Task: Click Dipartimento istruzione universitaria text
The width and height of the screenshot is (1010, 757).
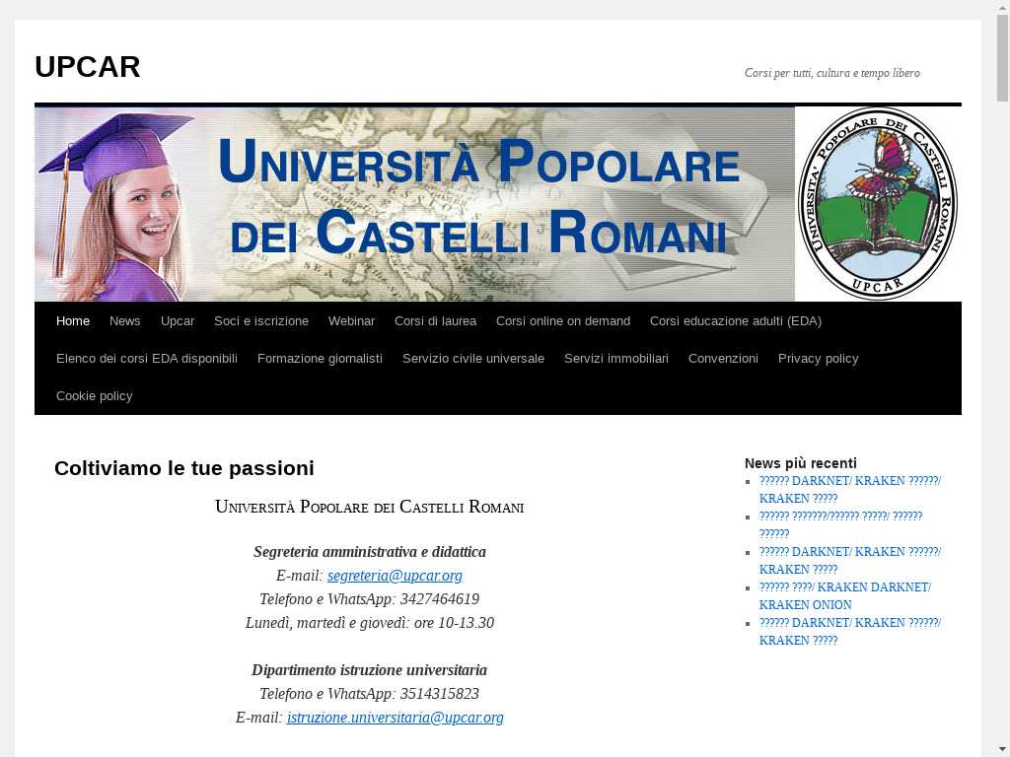Action: click(369, 669)
